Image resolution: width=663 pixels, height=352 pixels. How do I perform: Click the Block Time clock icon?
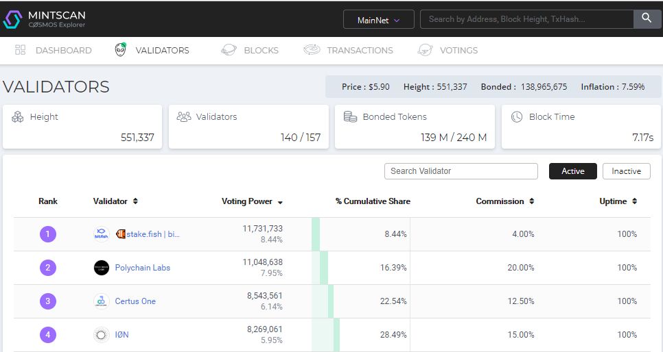[517, 117]
